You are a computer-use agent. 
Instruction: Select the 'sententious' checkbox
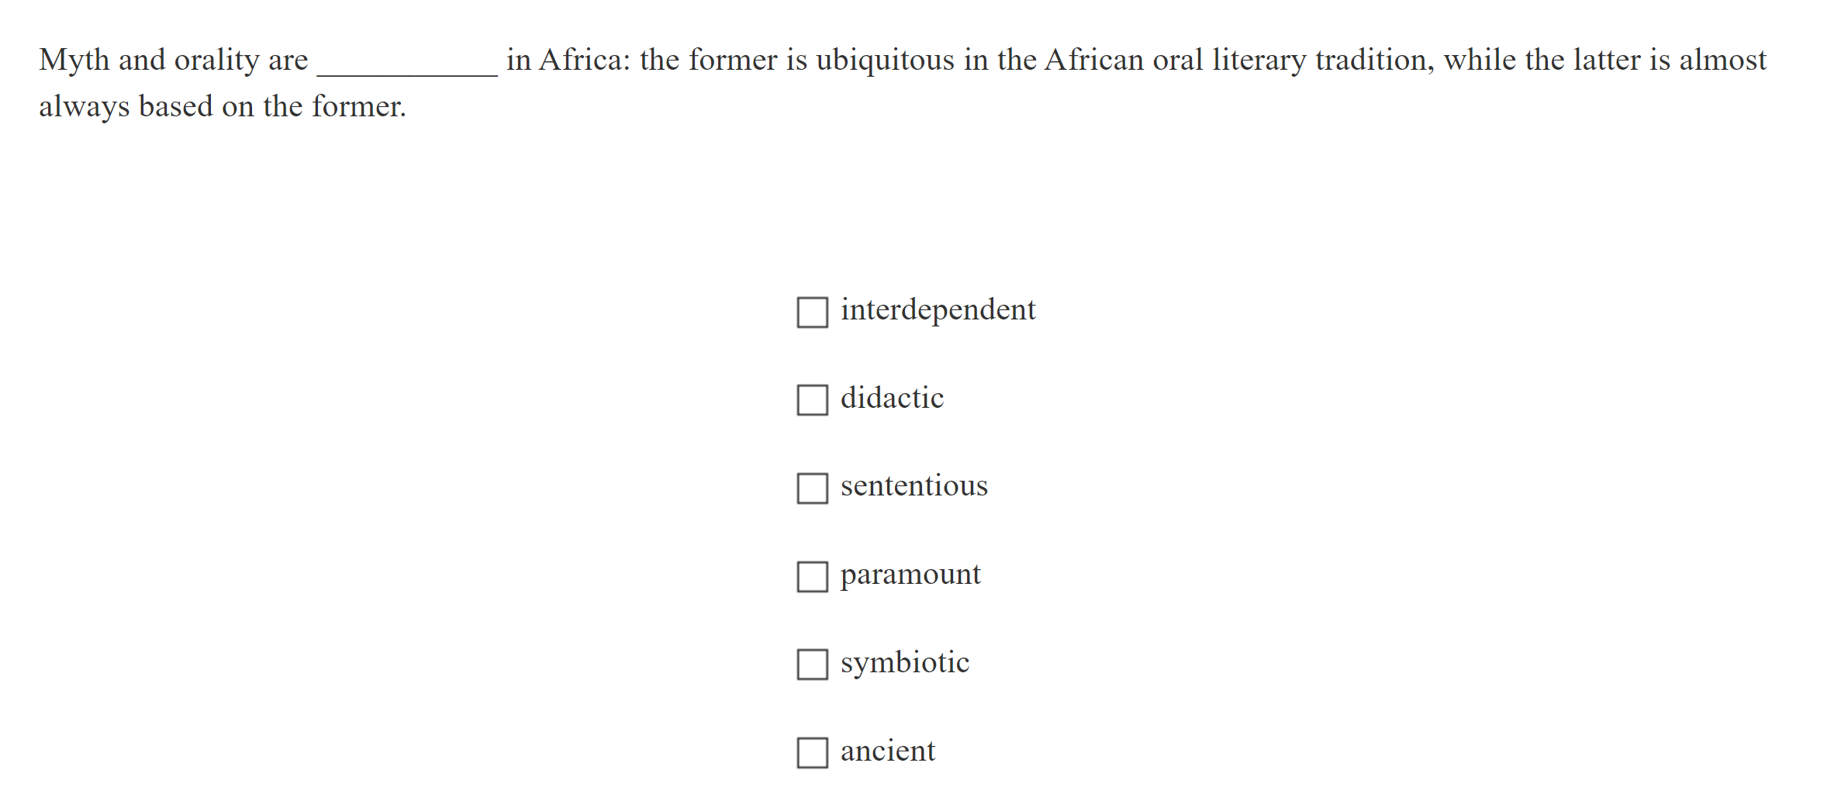click(812, 489)
